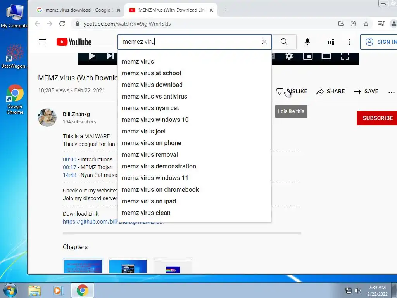Choose suggestion "memz virus download"
The height and width of the screenshot is (298, 397).
195,85
